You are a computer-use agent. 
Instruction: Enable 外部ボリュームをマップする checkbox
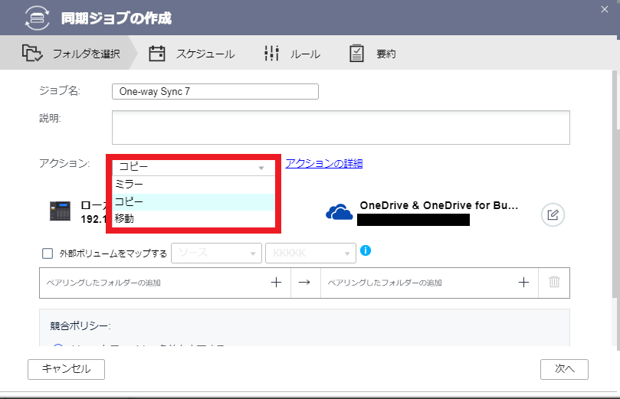[48, 253]
